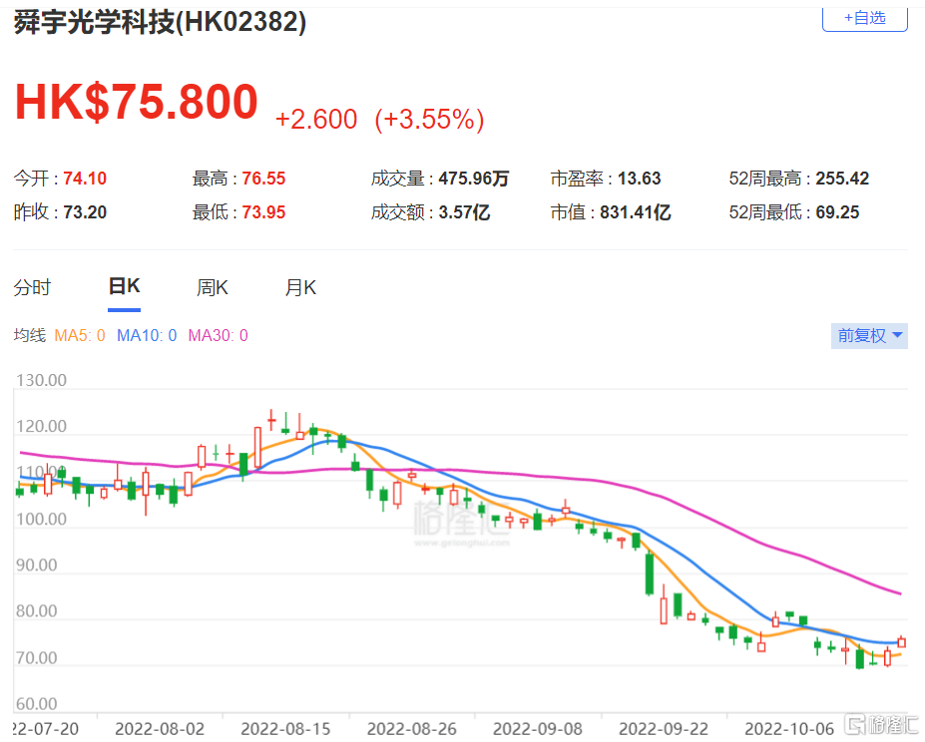
Task: Select the 日K daily chart tab
Action: (124, 286)
